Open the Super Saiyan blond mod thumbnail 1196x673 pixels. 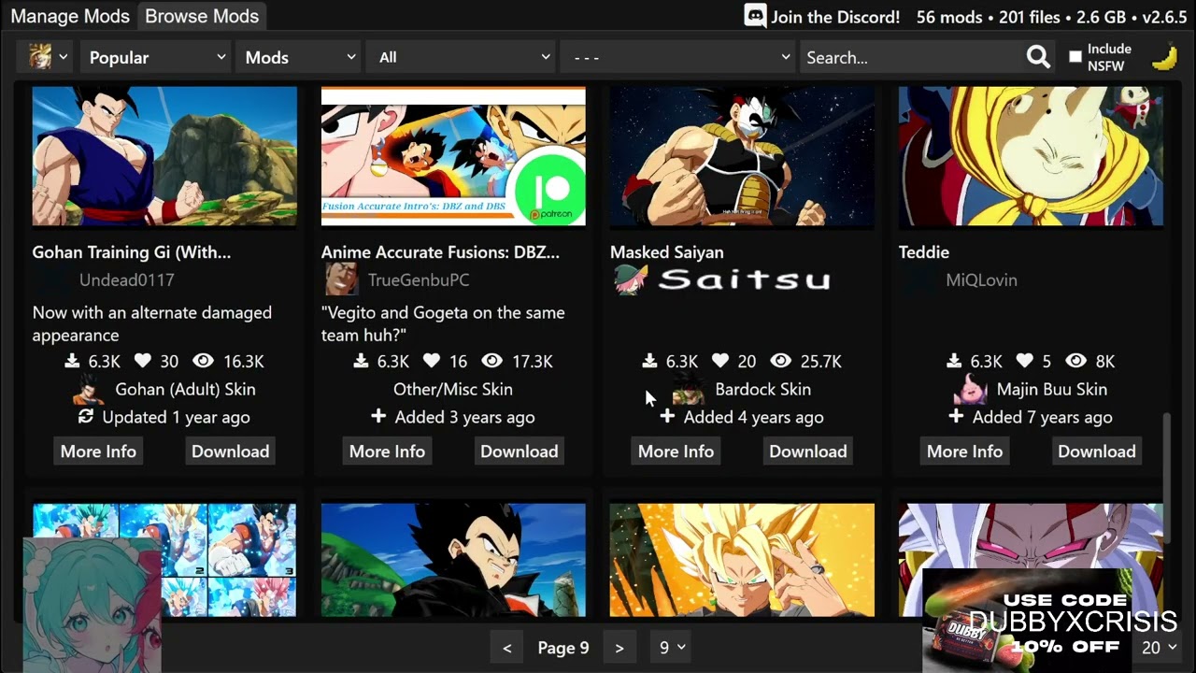click(742, 560)
